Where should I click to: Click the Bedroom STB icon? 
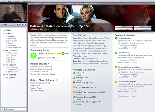7,72
